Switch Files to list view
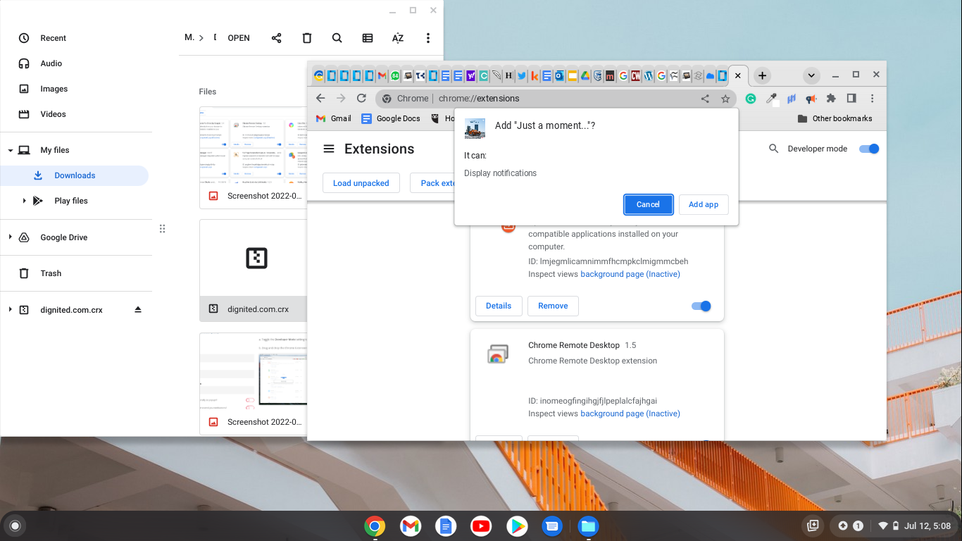The width and height of the screenshot is (962, 541). point(368,38)
